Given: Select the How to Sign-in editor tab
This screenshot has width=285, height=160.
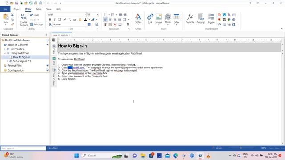Looking at the screenshot, I should point(60,35).
